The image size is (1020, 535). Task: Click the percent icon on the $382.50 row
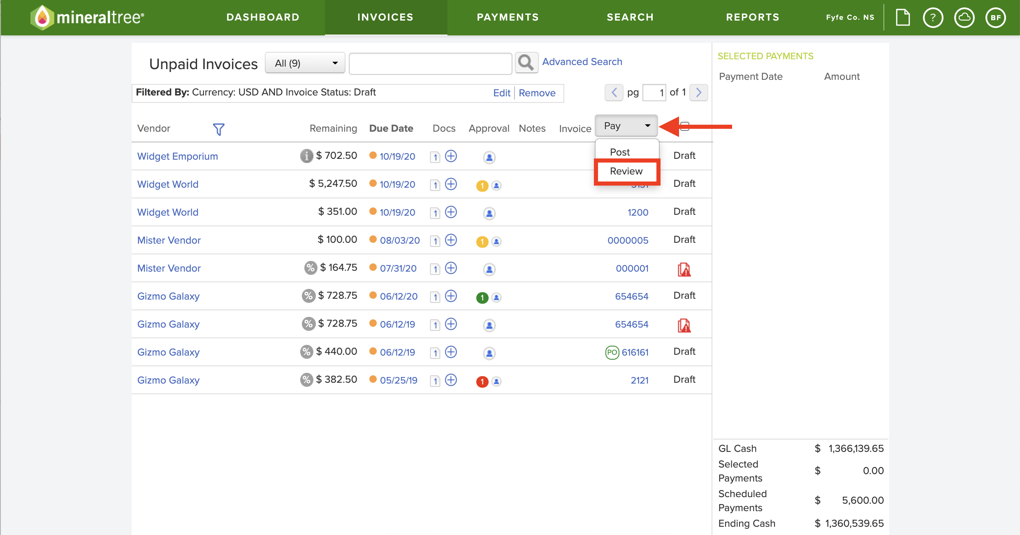306,380
